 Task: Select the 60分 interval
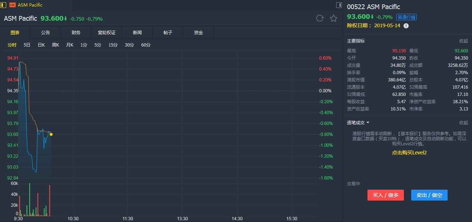point(146,45)
